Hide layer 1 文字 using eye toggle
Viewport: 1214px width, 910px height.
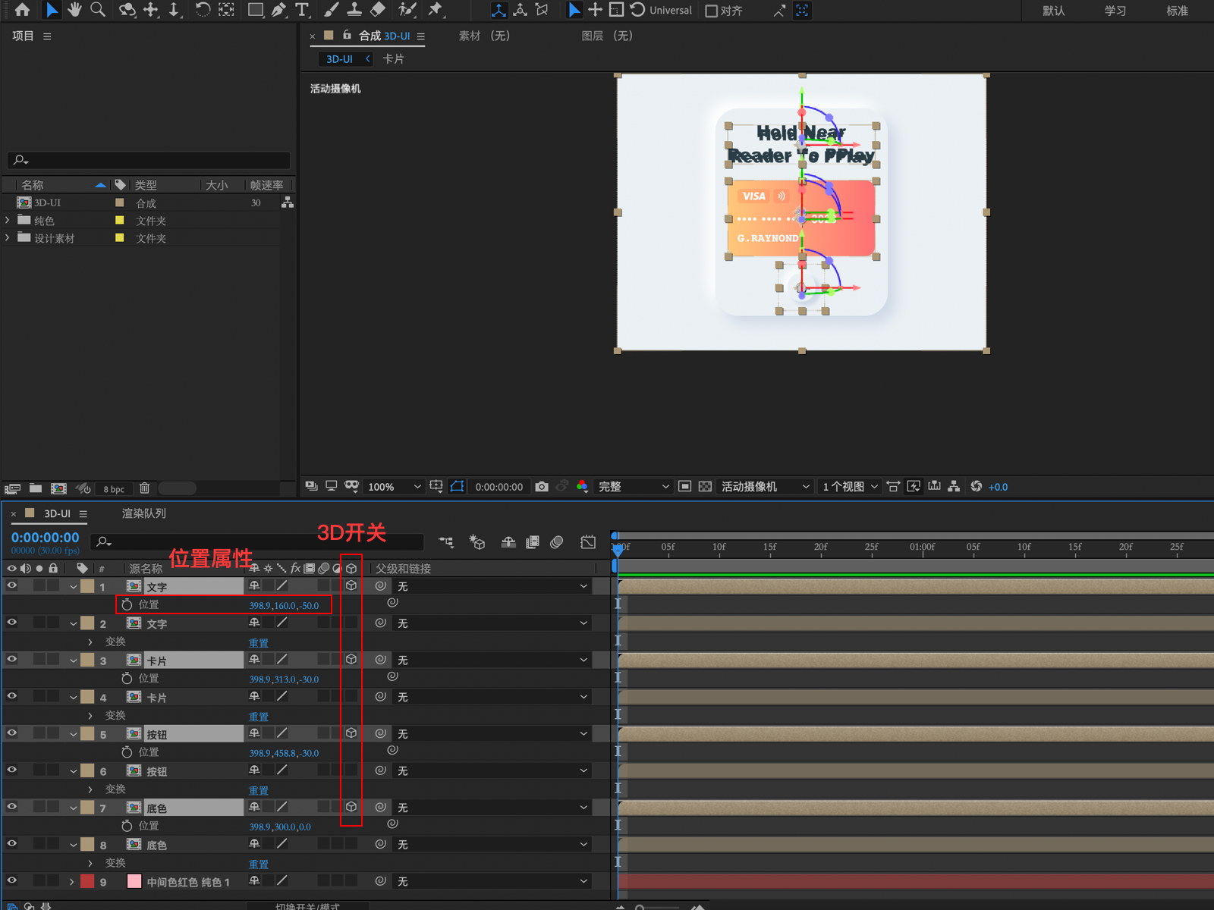[12, 586]
